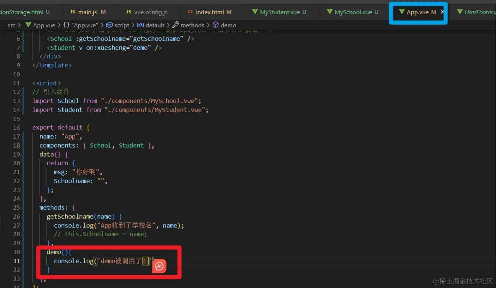Screen dimensions: 496x288
Task: Click the src breadcrumb segment
Action: click(12, 25)
